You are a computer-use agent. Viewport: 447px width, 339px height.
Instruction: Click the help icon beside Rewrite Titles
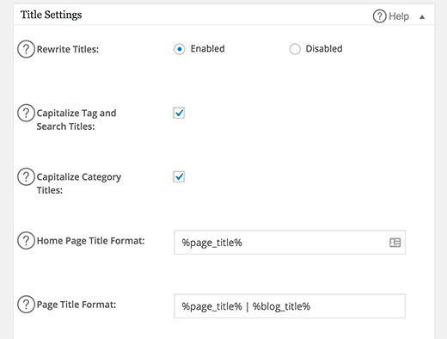point(26,49)
